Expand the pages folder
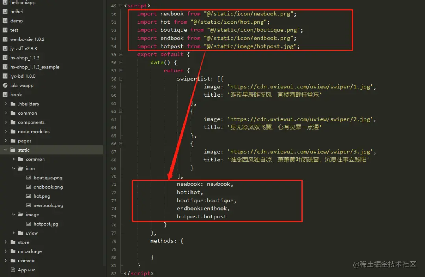The image size is (425, 277). click(6, 140)
